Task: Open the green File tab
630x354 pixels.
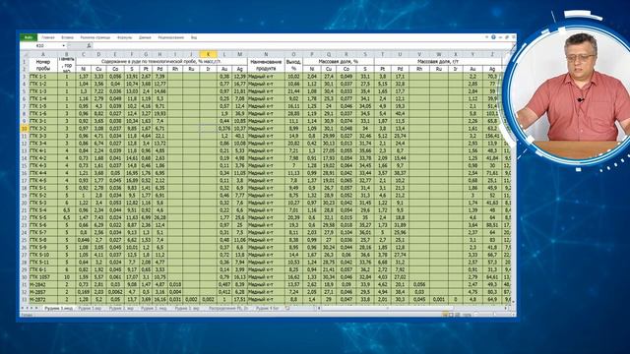Action: (29, 37)
